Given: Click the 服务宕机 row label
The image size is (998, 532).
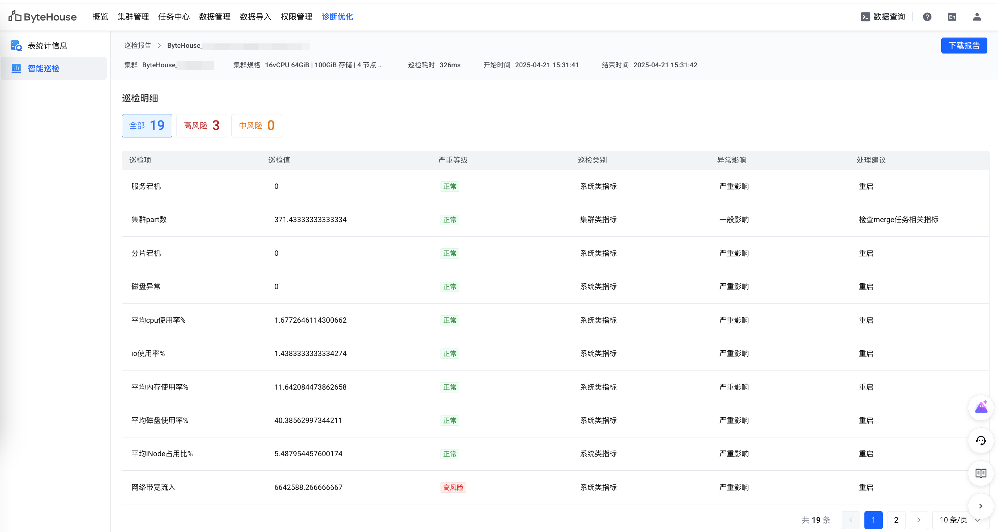Looking at the screenshot, I should (x=146, y=186).
